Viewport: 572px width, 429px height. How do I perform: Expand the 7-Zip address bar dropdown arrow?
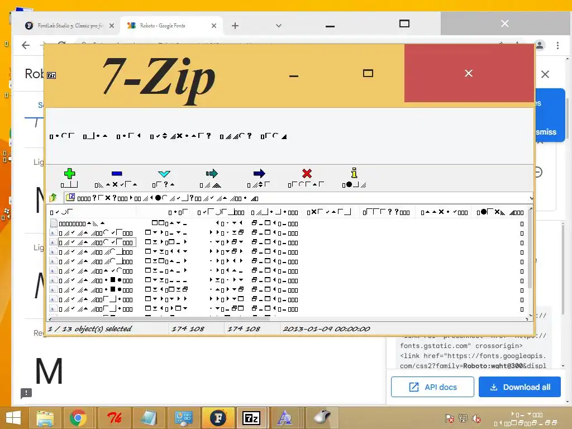[x=531, y=198]
